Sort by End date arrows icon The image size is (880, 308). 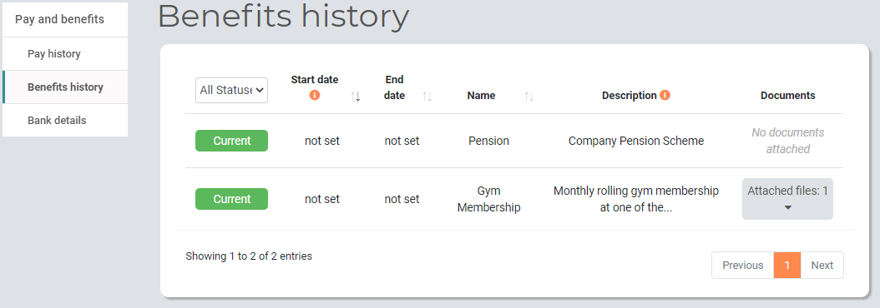427,97
